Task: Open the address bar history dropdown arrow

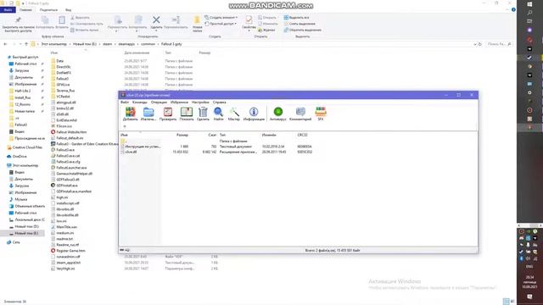Action: click(475, 44)
